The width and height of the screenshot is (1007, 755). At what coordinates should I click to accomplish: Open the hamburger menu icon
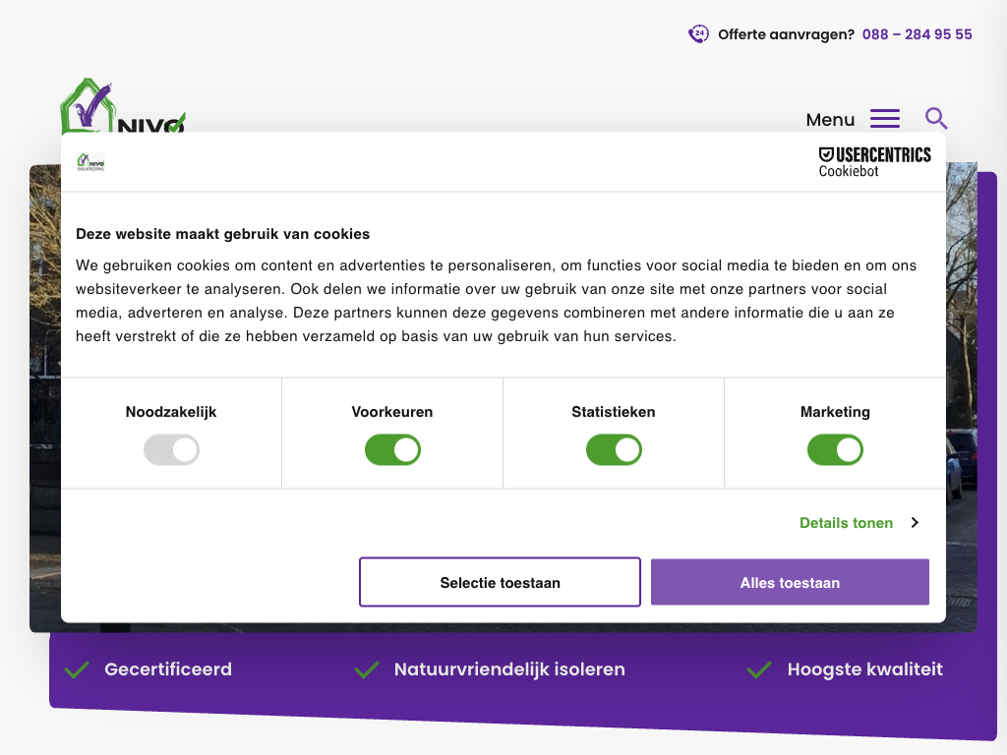pos(885,119)
